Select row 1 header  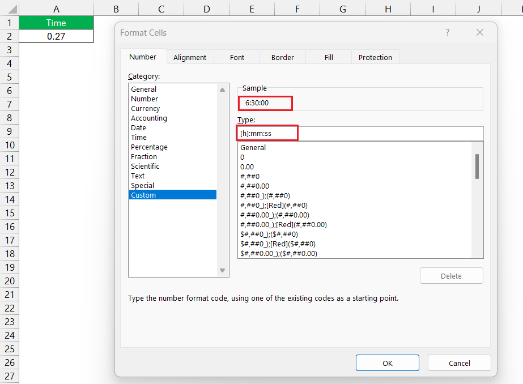coord(9,23)
